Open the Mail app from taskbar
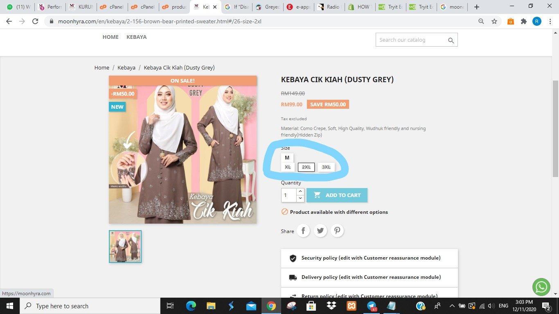This screenshot has height=314, width=559. coord(251,306)
